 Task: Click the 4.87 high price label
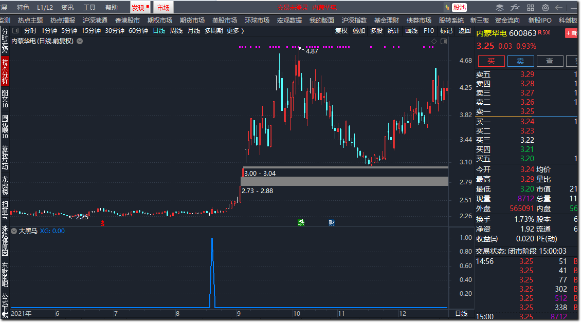click(312, 51)
